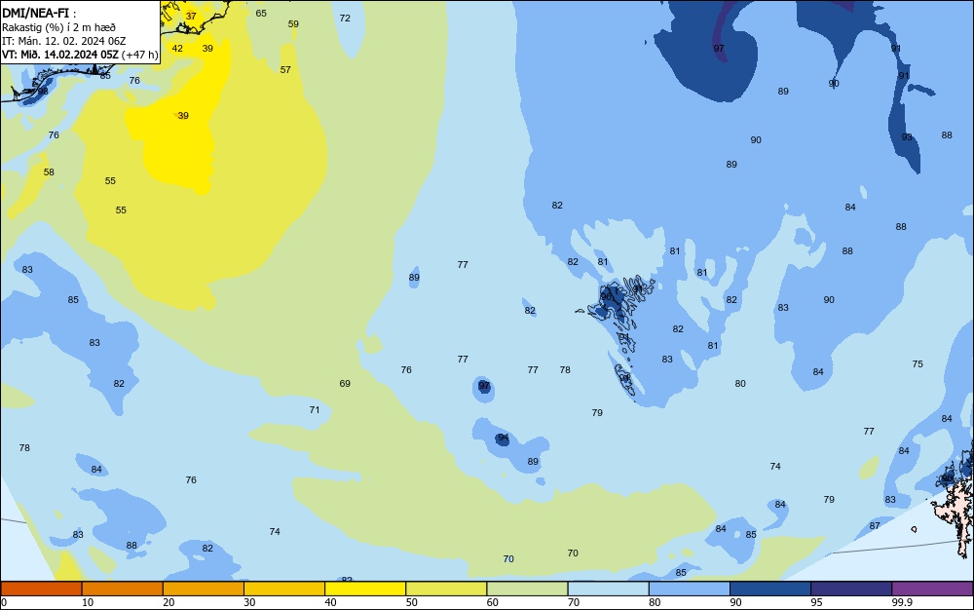Click the "50" legend tick label
Viewport: 974px width, 610px height.
click(x=411, y=602)
